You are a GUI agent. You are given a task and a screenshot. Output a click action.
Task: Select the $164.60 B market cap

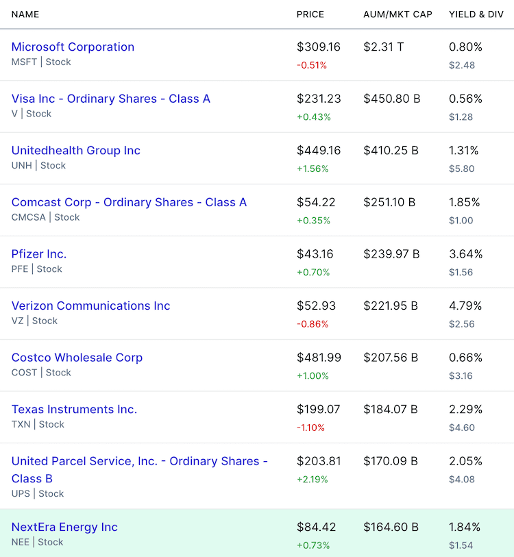click(x=391, y=527)
